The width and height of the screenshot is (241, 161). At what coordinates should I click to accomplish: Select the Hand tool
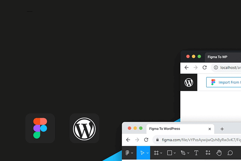click(219, 153)
